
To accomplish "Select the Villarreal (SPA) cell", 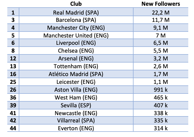I will click(x=76, y=121).
